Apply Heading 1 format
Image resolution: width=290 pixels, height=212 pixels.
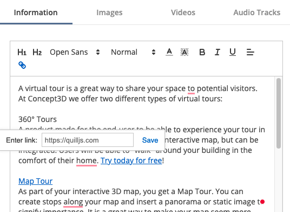pyautogui.click(x=22, y=52)
